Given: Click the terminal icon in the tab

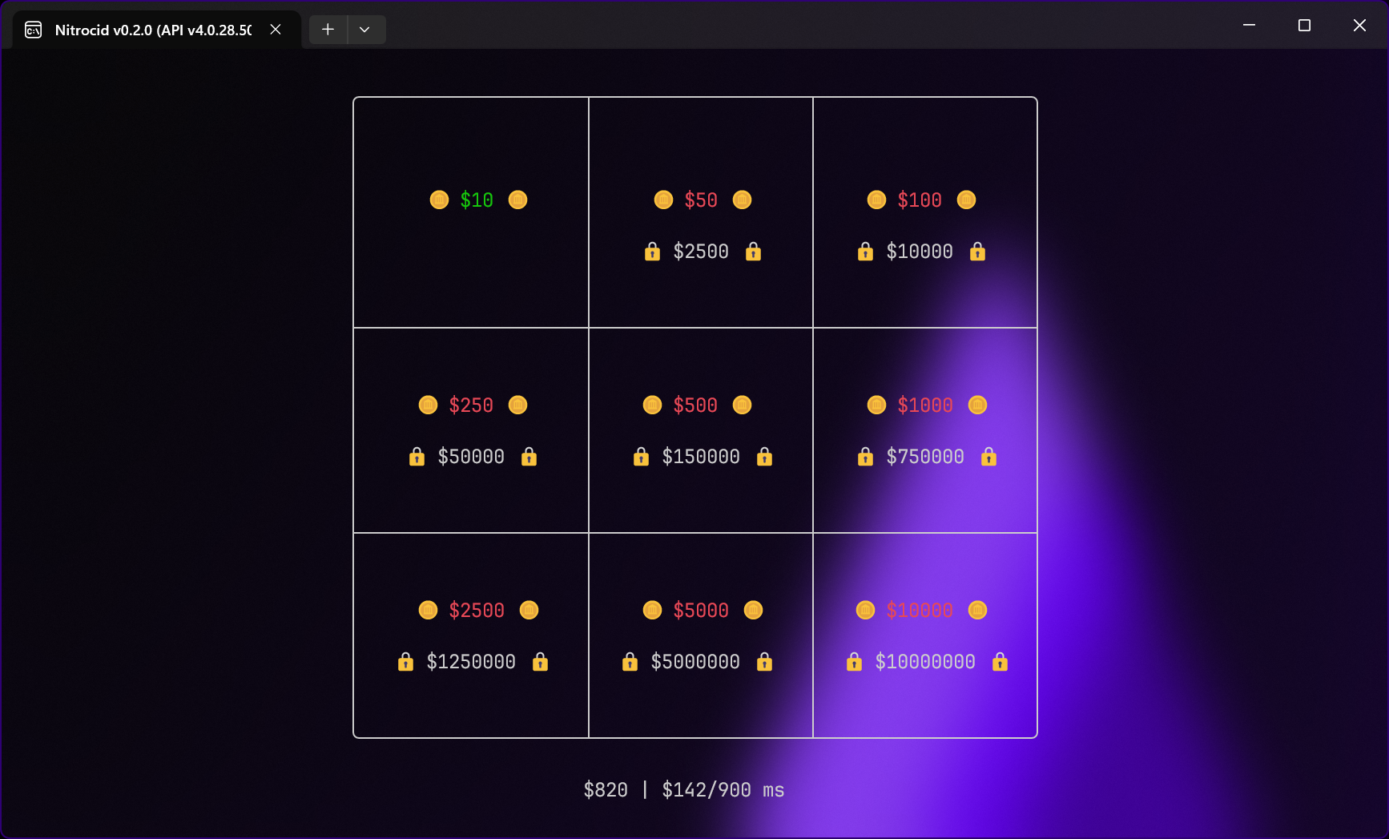Looking at the screenshot, I should (x=34, y=30).
